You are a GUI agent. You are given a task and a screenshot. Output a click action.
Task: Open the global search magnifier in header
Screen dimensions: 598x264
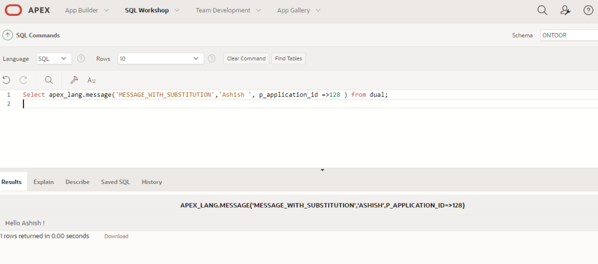pos(542,11)
